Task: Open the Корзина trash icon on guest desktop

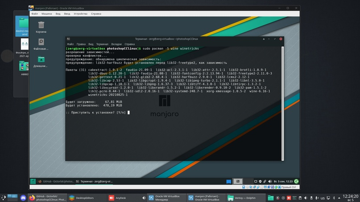Action: [x=41, y=27]
